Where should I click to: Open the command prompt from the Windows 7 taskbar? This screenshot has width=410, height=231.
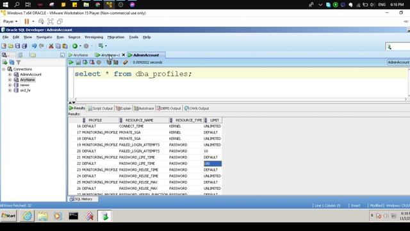pos(74,216)
